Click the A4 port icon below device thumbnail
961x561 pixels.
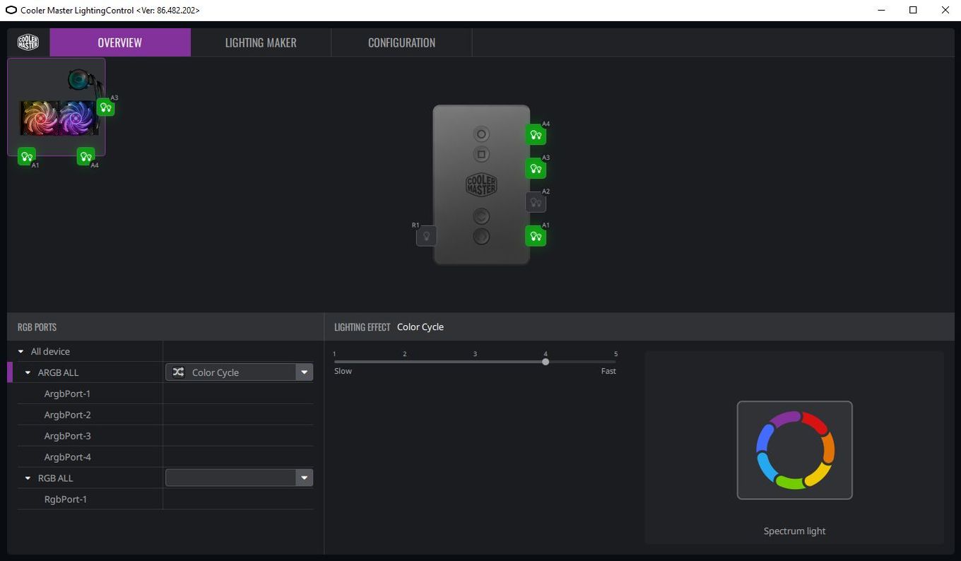86,156
